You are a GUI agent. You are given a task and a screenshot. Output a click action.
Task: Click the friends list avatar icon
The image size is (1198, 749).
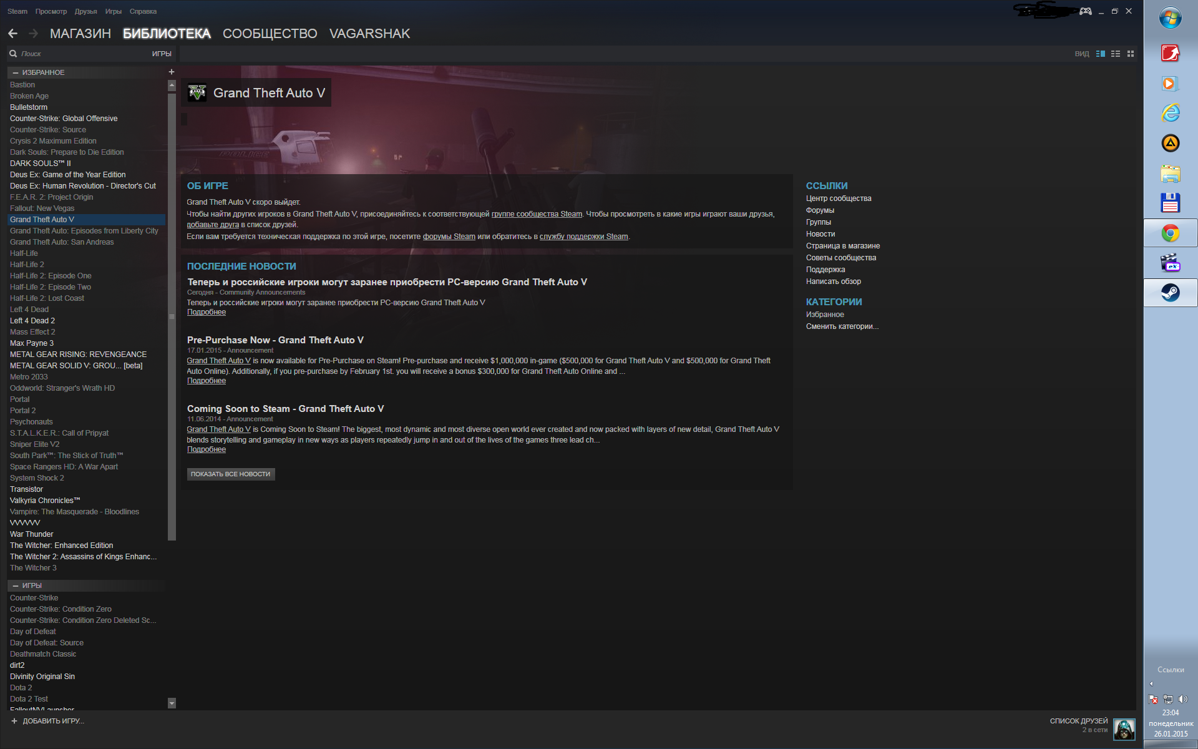pos(1124,728)
